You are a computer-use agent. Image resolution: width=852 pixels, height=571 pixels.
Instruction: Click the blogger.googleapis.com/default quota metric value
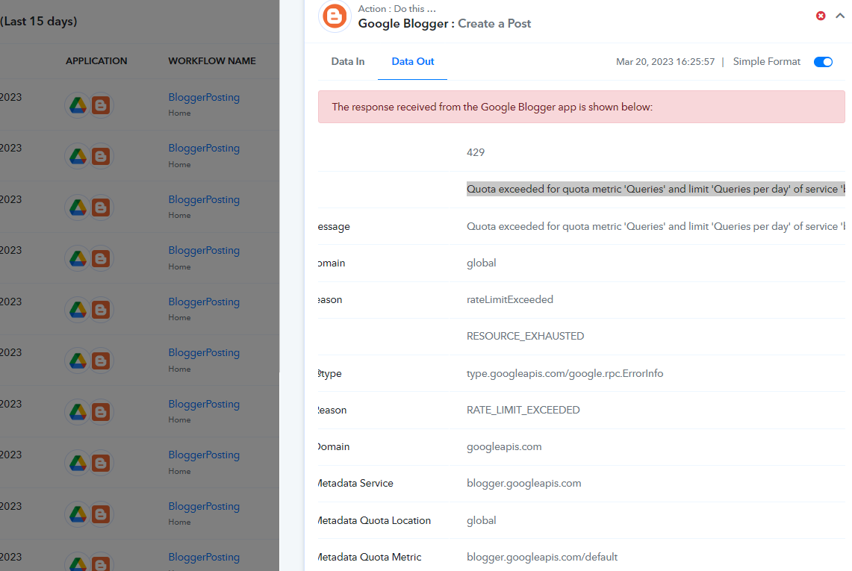pyautogui.click(x=541, y=558)
